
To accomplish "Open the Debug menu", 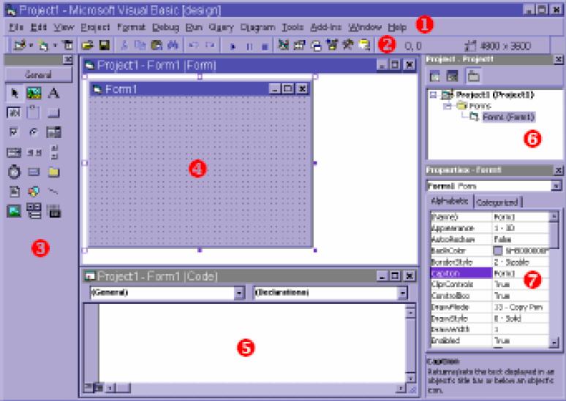I will point(166,27).
